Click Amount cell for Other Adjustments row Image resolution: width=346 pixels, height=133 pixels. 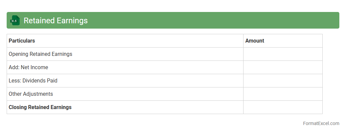tap(283, 94)
